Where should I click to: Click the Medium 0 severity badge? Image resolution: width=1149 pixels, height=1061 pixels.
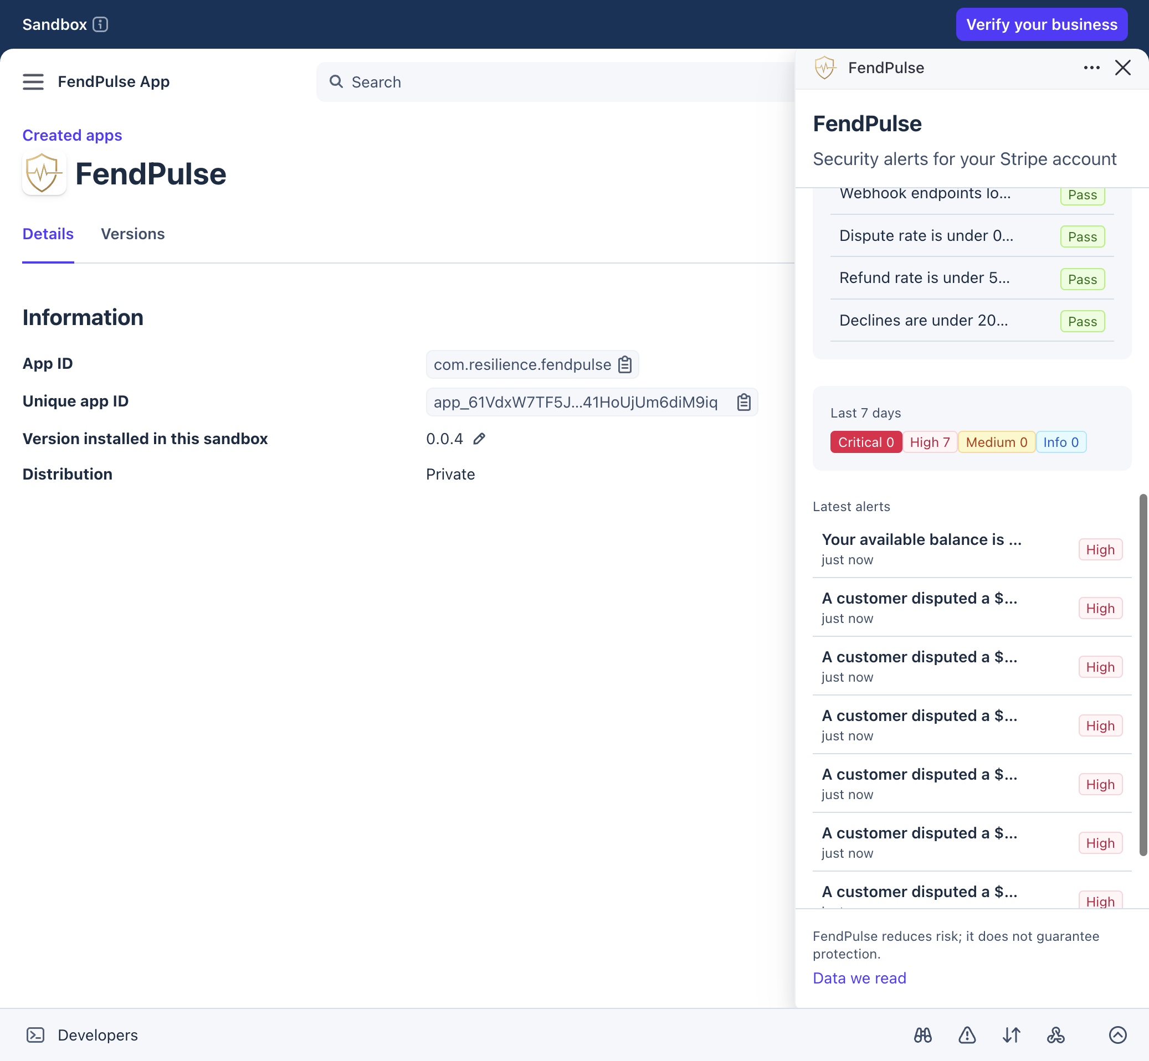pos(996,442)
